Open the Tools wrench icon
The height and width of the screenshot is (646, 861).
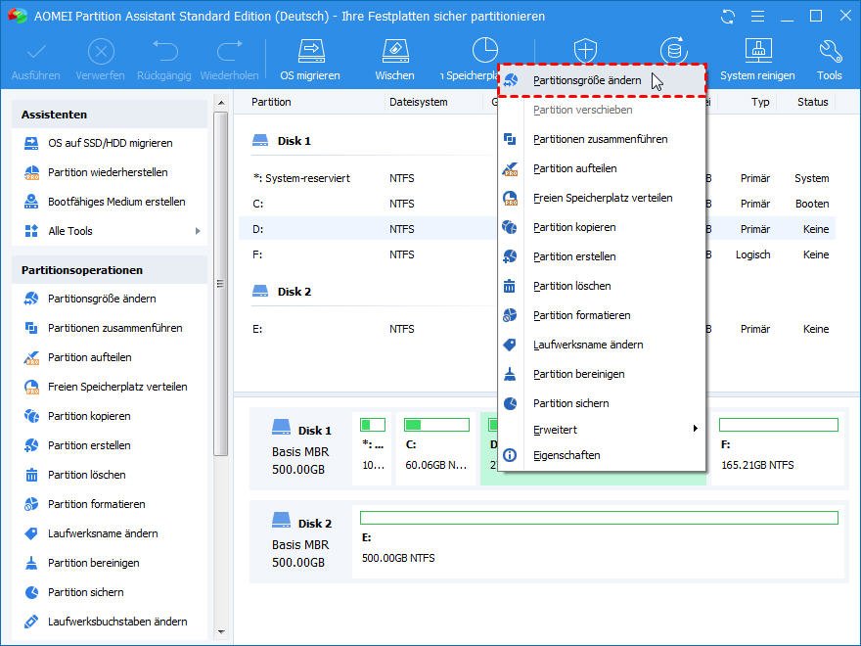coord(830,51)
